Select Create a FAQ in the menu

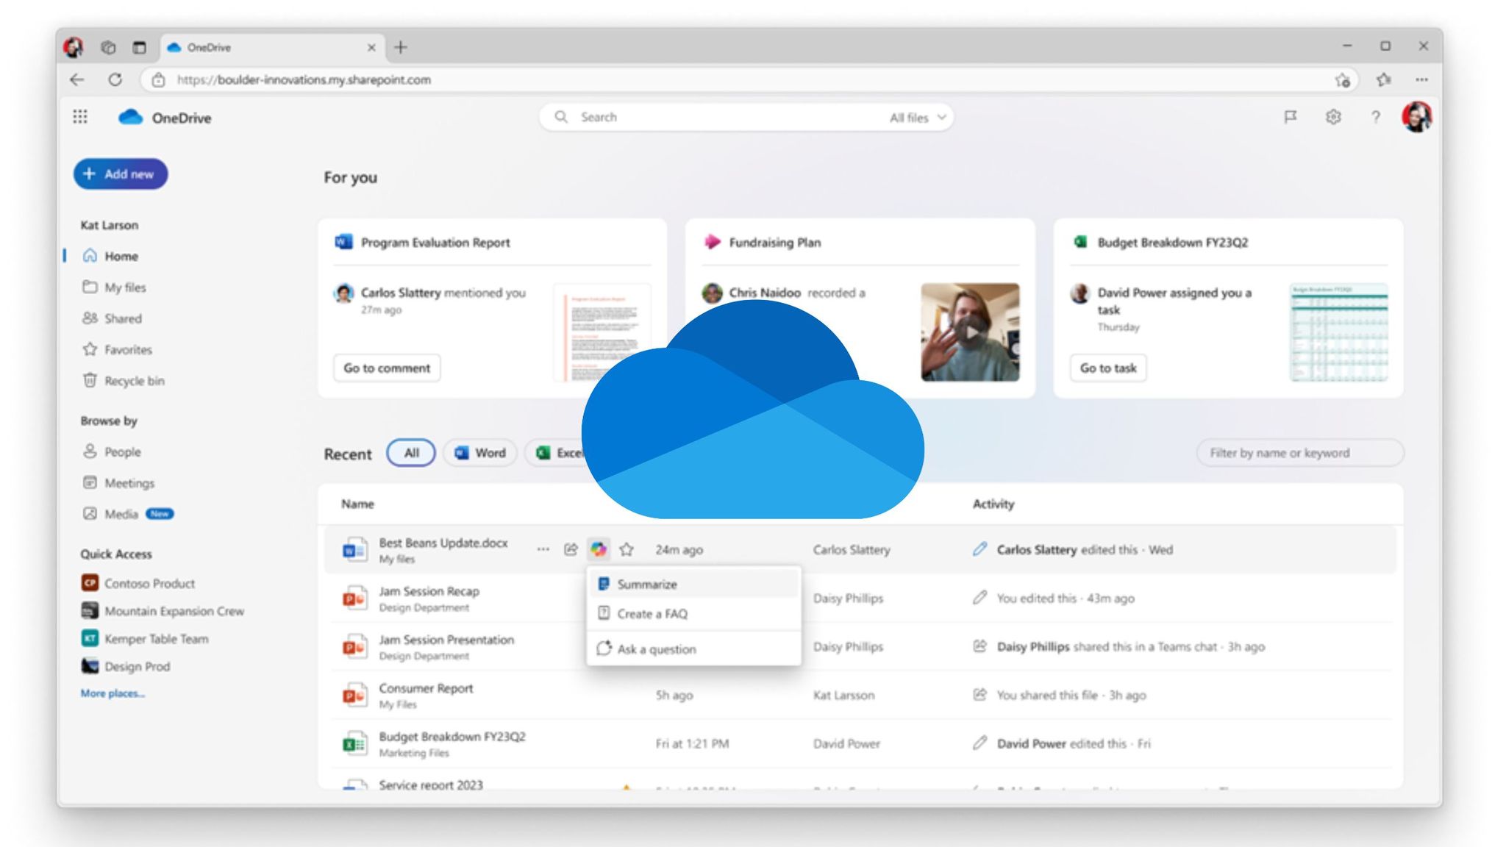pyautogui.click(x=653, y=613)
